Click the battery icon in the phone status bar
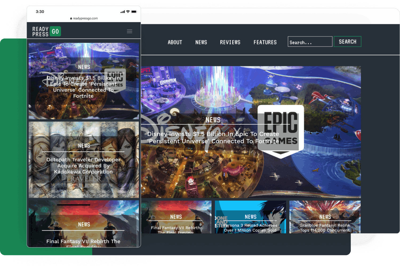The width and height of the screenshot is (400, 270). [x=134, y=12]
